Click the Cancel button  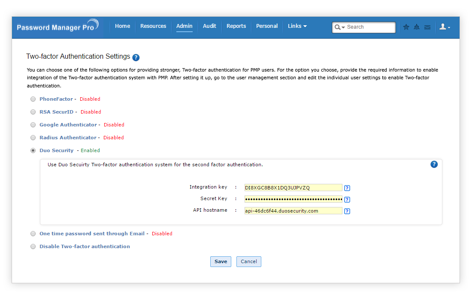pyautogui.click(x=248, y=261)
